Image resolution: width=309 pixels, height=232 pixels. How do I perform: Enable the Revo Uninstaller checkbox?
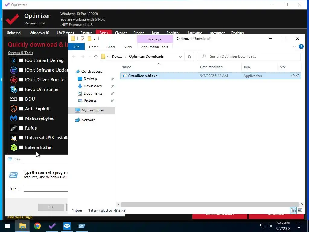21,89
